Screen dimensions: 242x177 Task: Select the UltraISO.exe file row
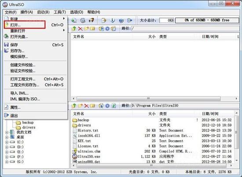click(152, 156)
